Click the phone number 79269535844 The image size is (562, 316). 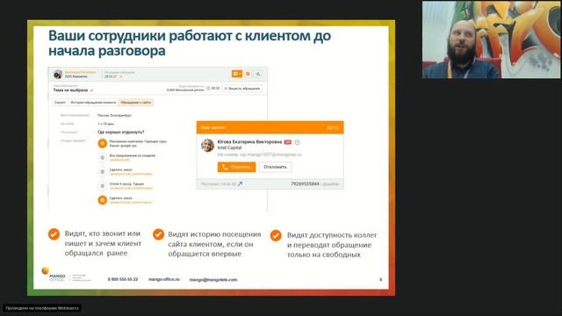[305, 183]
